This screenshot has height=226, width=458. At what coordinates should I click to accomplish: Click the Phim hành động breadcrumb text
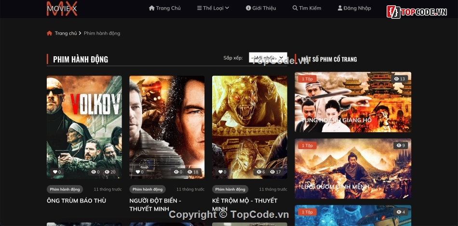[x=102, y=33]
